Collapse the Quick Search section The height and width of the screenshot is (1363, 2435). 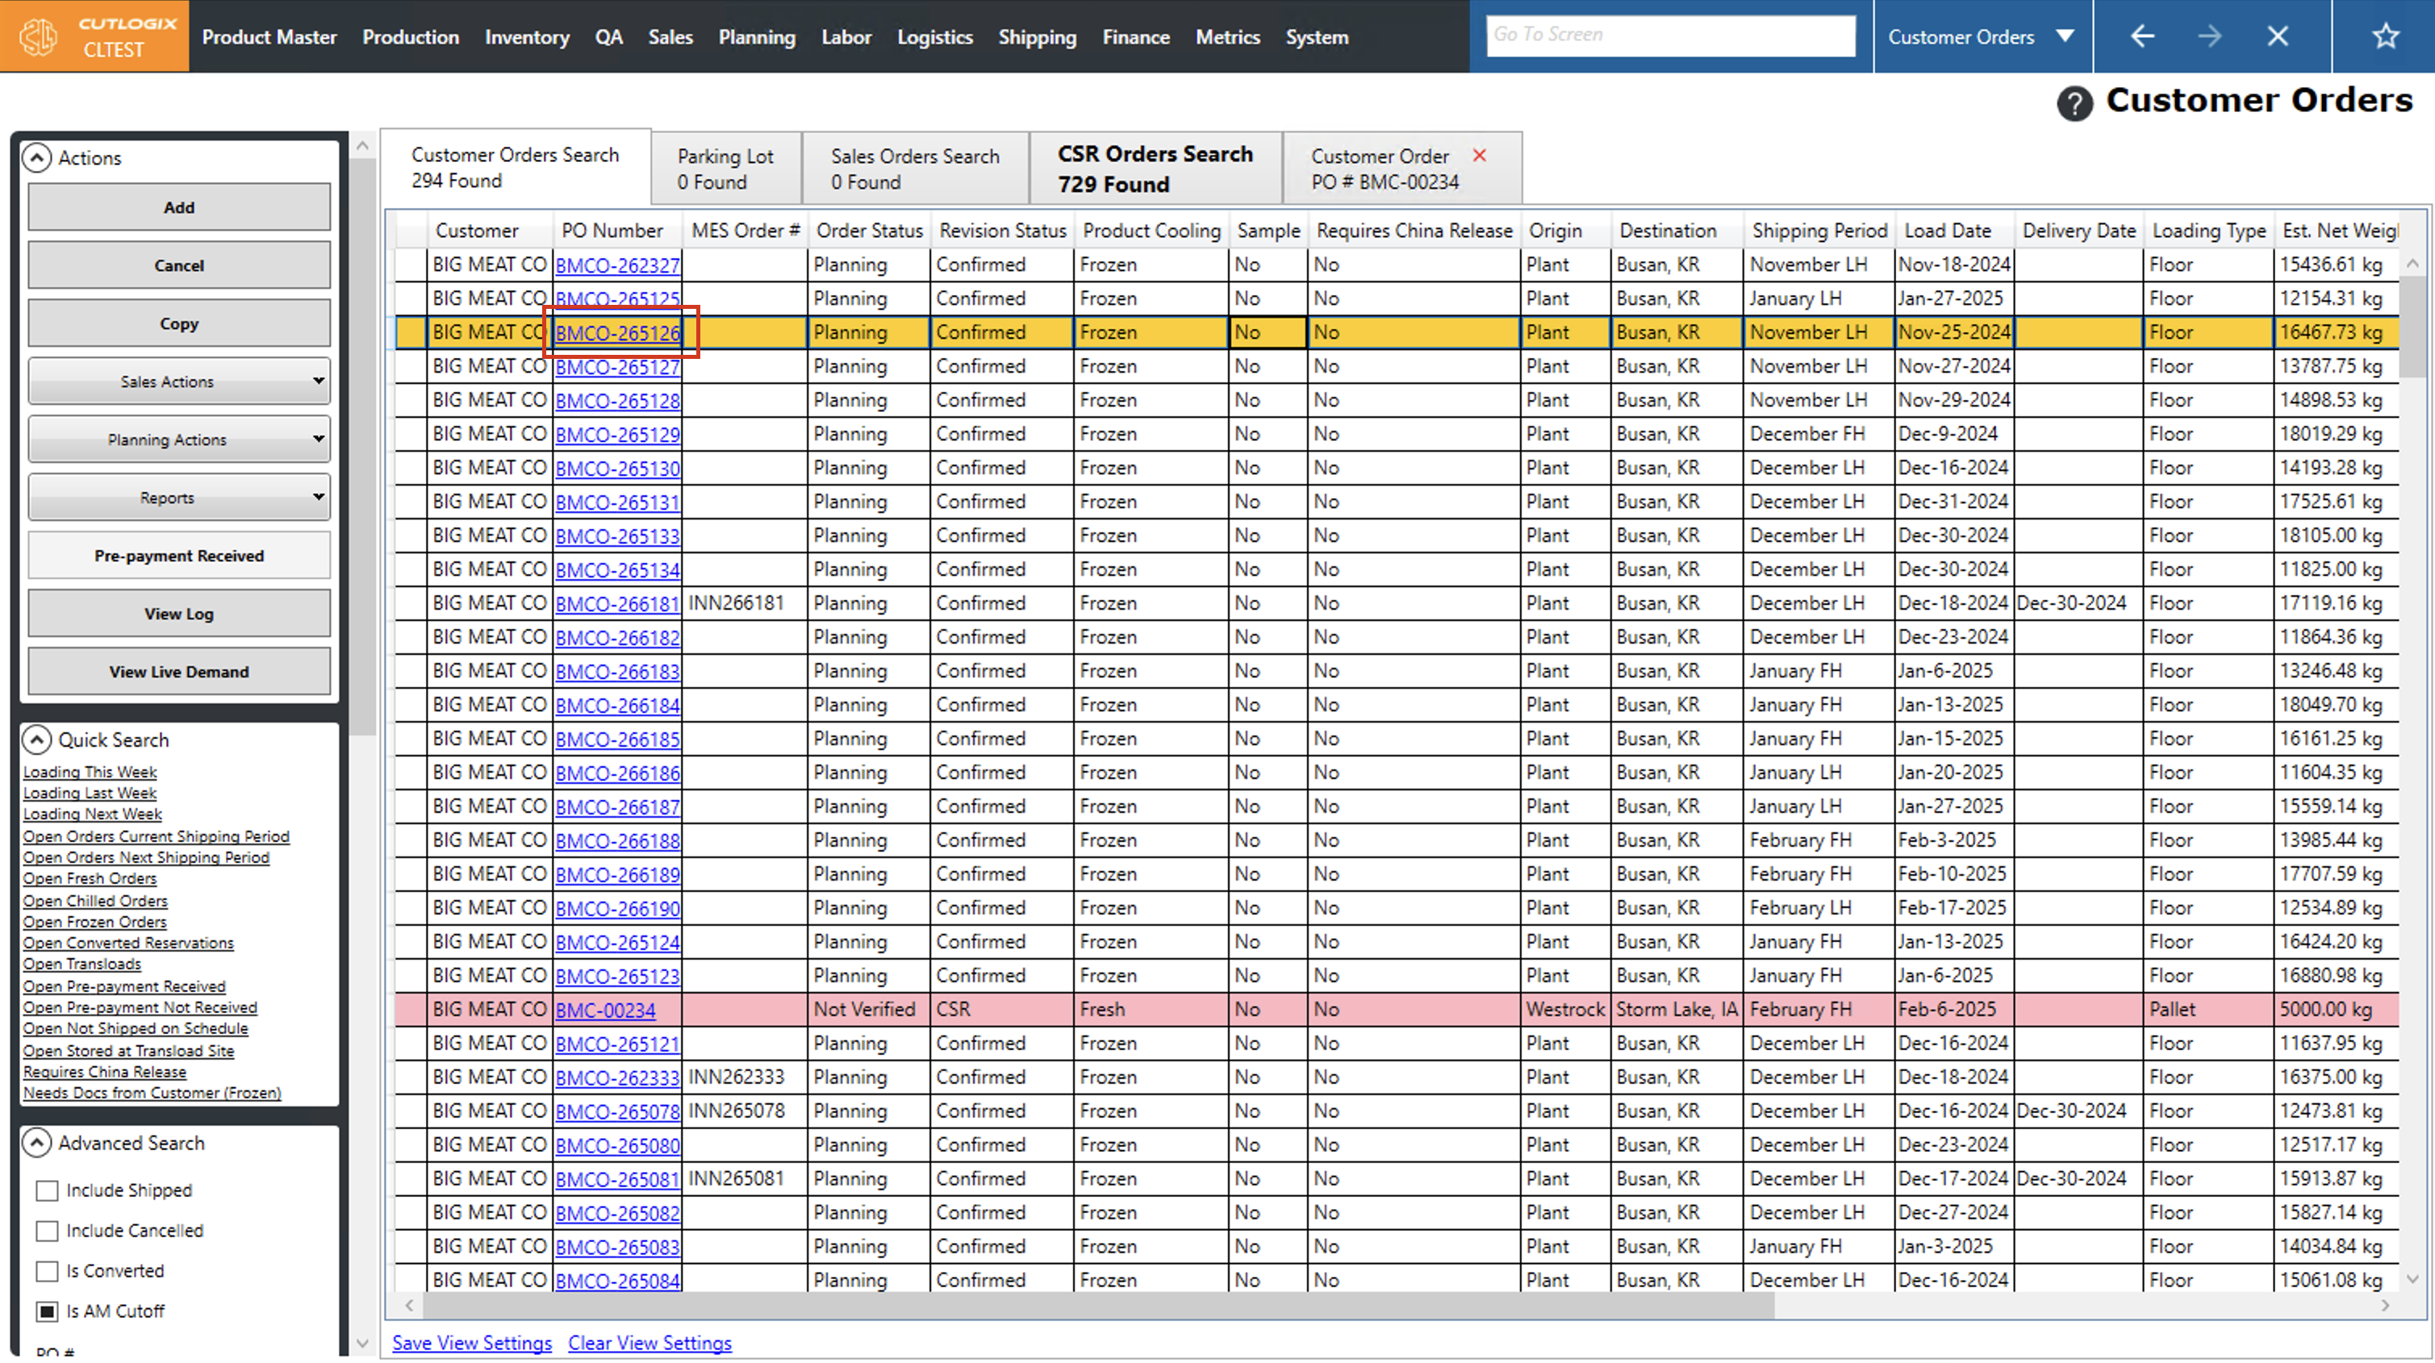coord(36,739)
